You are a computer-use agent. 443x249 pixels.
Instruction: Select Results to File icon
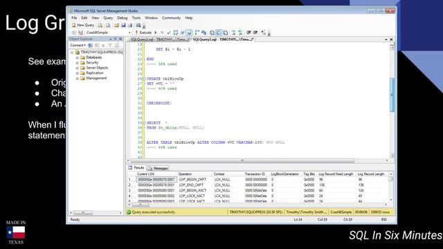(226, 33)
